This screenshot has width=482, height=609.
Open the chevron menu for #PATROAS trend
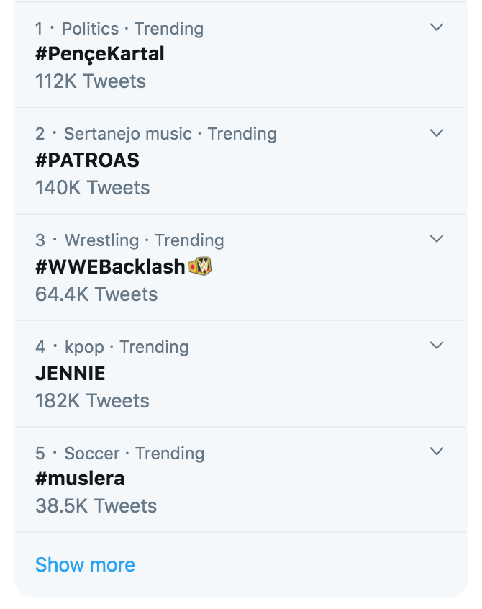437,133
